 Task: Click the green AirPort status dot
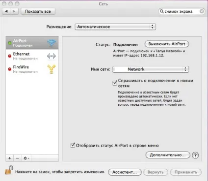[10, 43]
